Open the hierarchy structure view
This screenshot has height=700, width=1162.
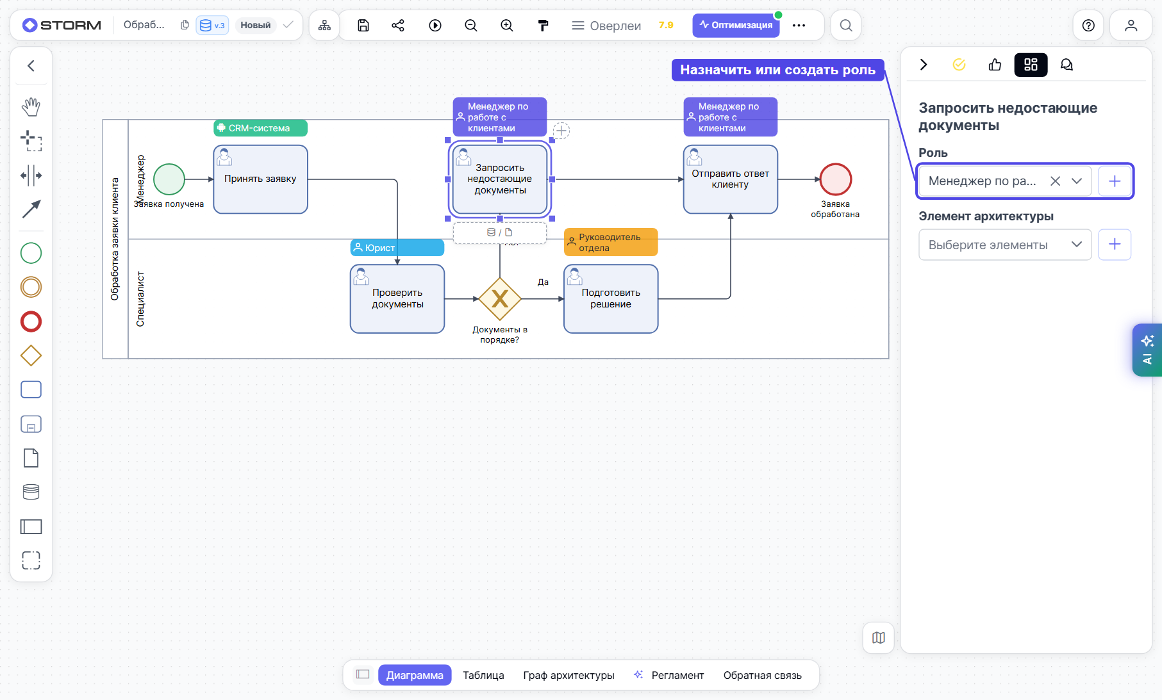pyautogui.click(x=324, y=26)
